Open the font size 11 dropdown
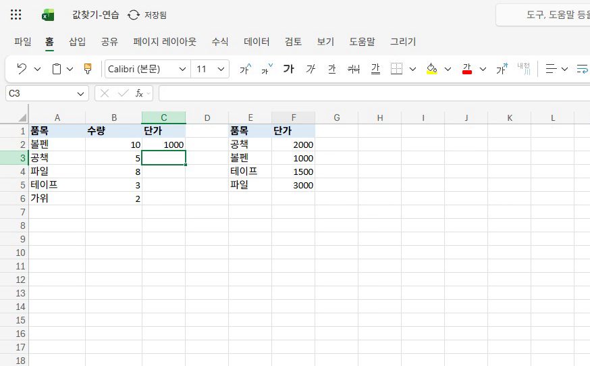590x366 pixels. click(x=221, y=70)
